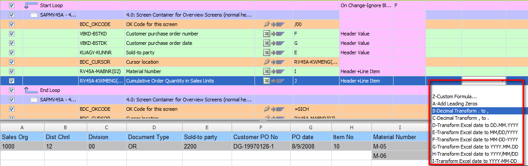Disable the KUAGV-KUNNR row checkbox
This screenshot has width=528, height=166.
tap(12, 52)
